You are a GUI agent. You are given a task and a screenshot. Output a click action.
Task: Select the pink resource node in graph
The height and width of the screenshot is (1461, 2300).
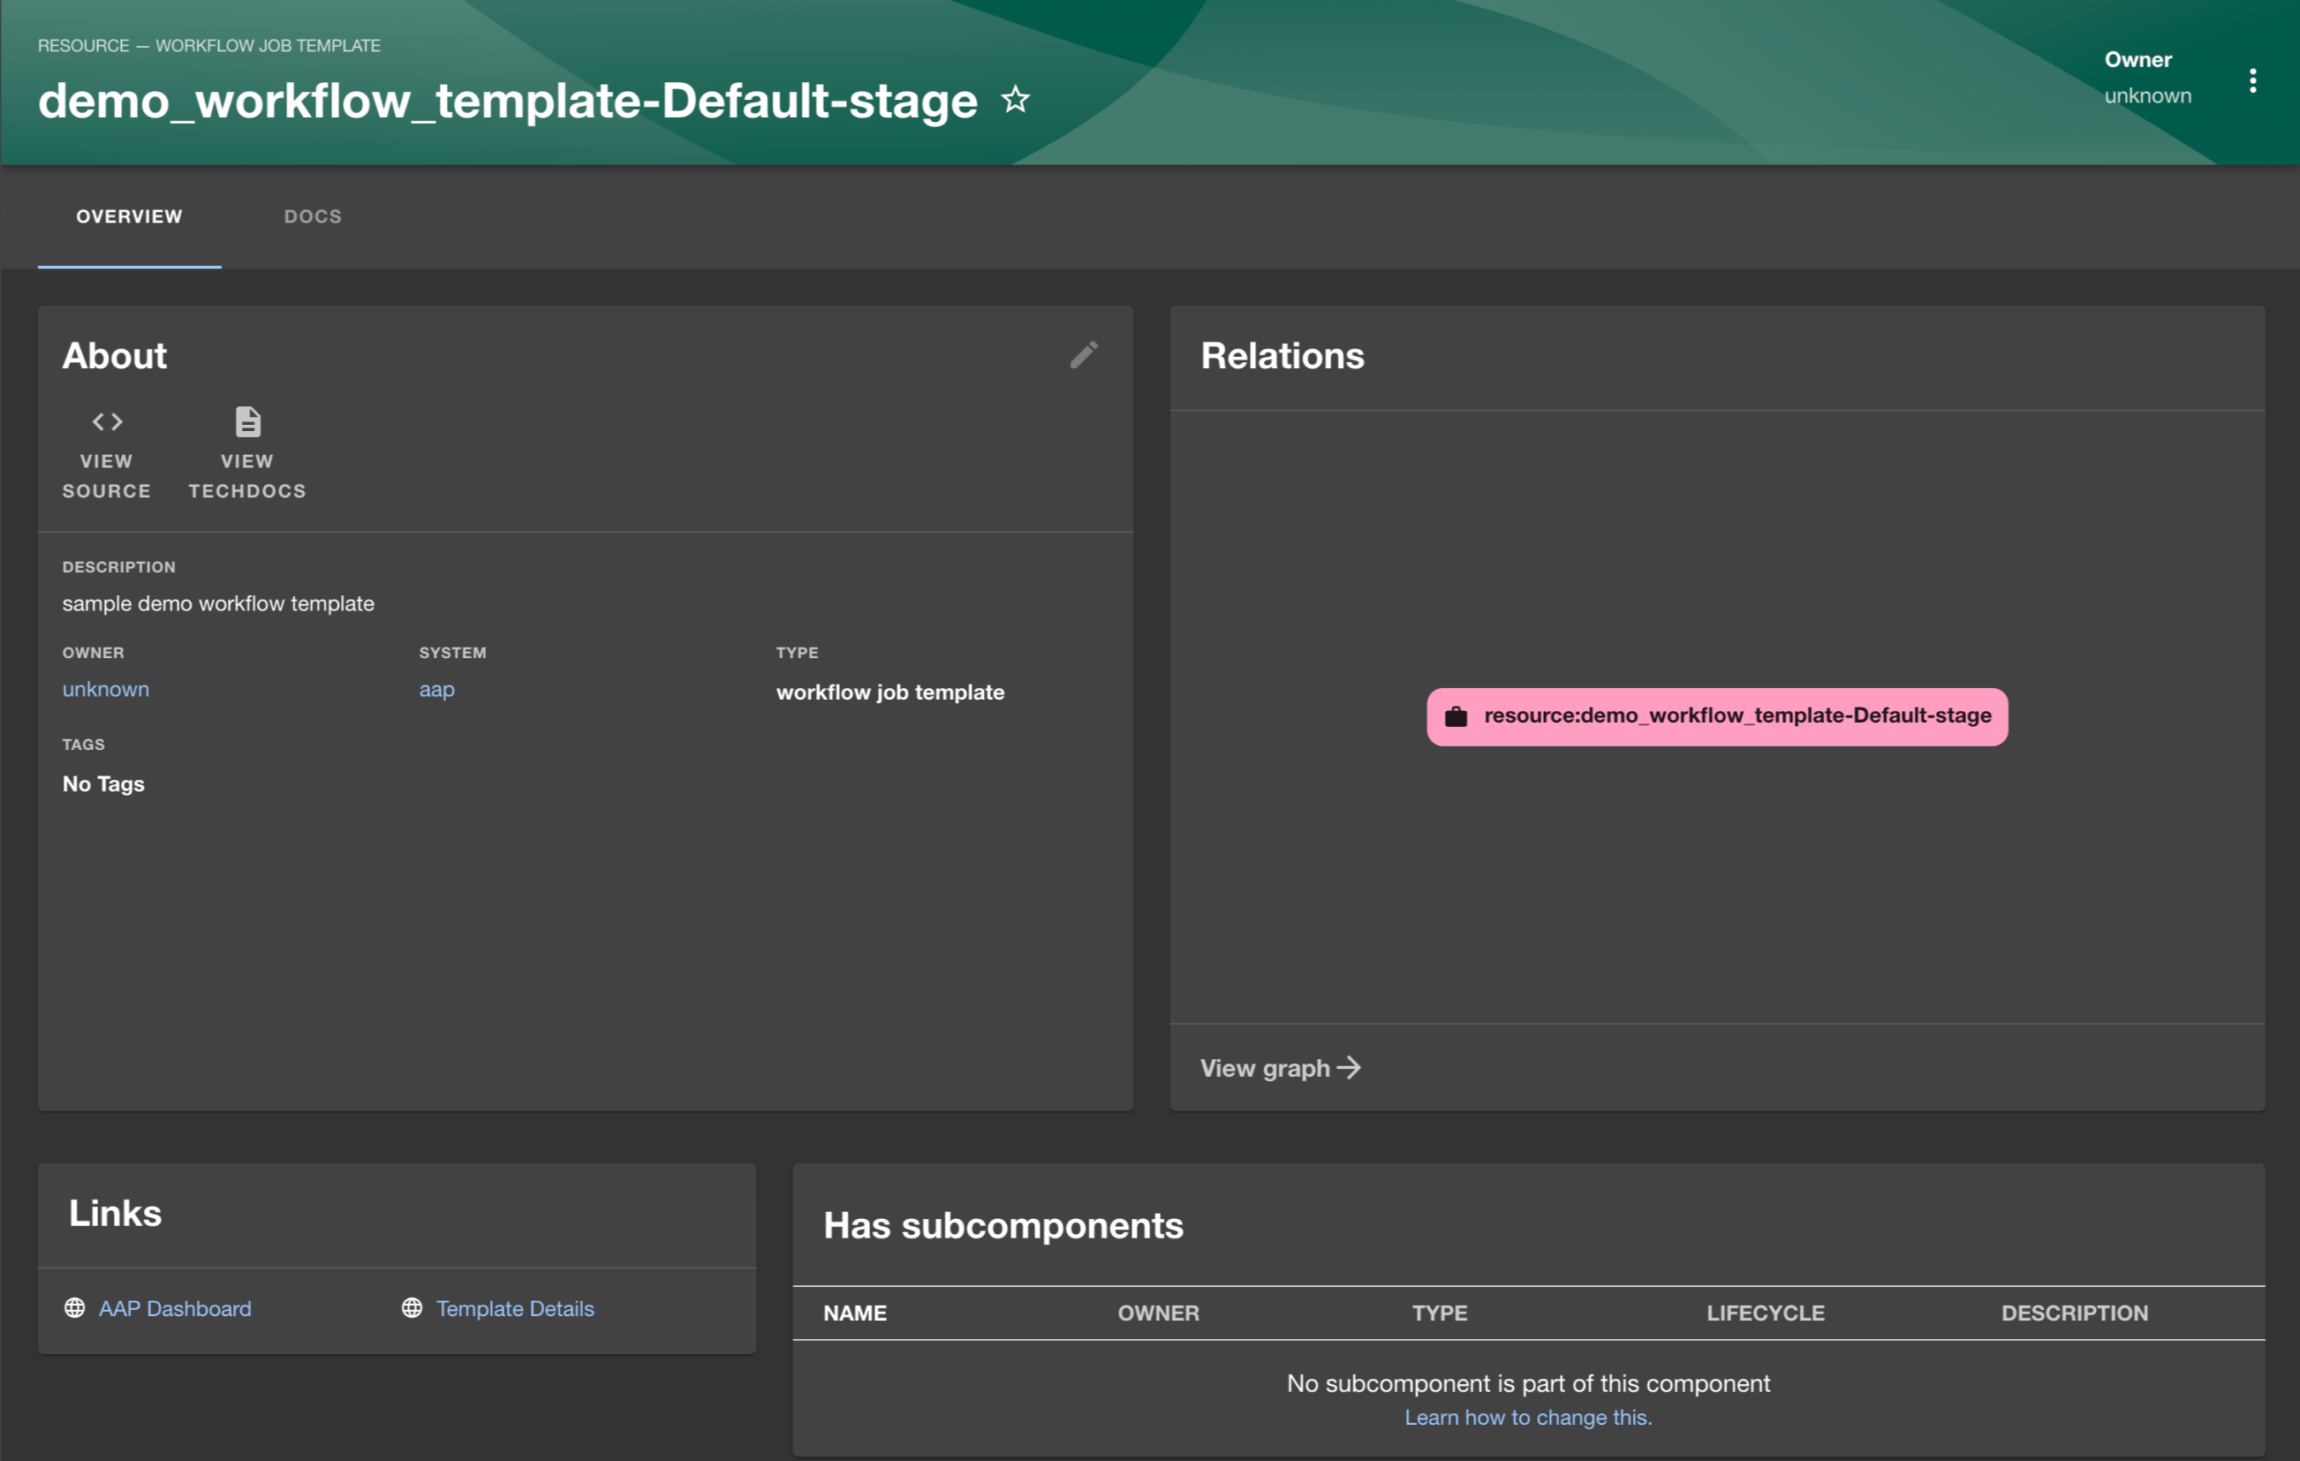(1736, 716)
